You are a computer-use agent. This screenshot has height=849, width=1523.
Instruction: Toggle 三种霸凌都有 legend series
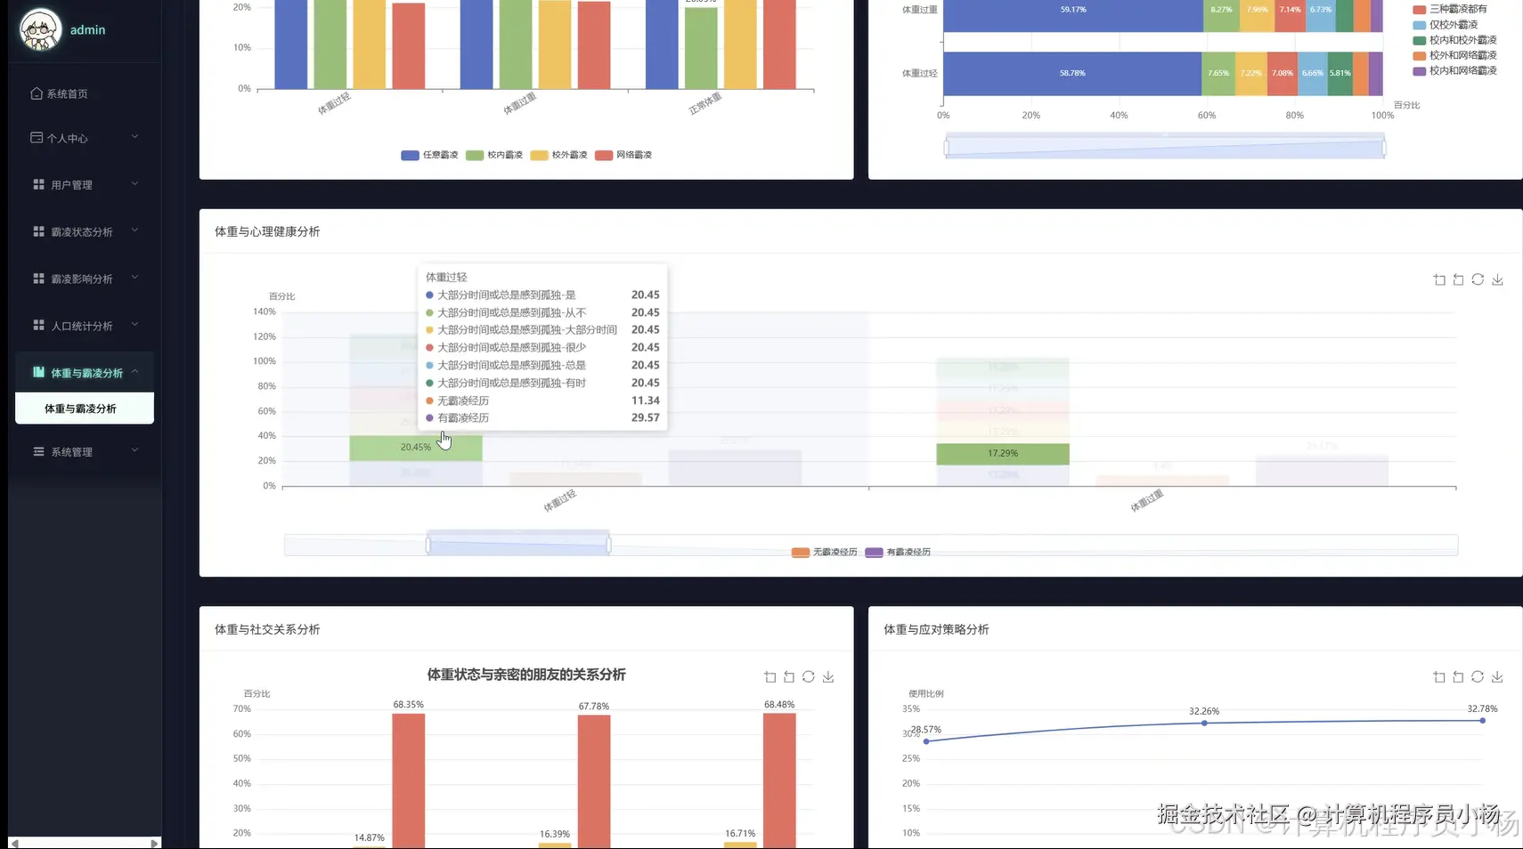(x=1450, y=9)
